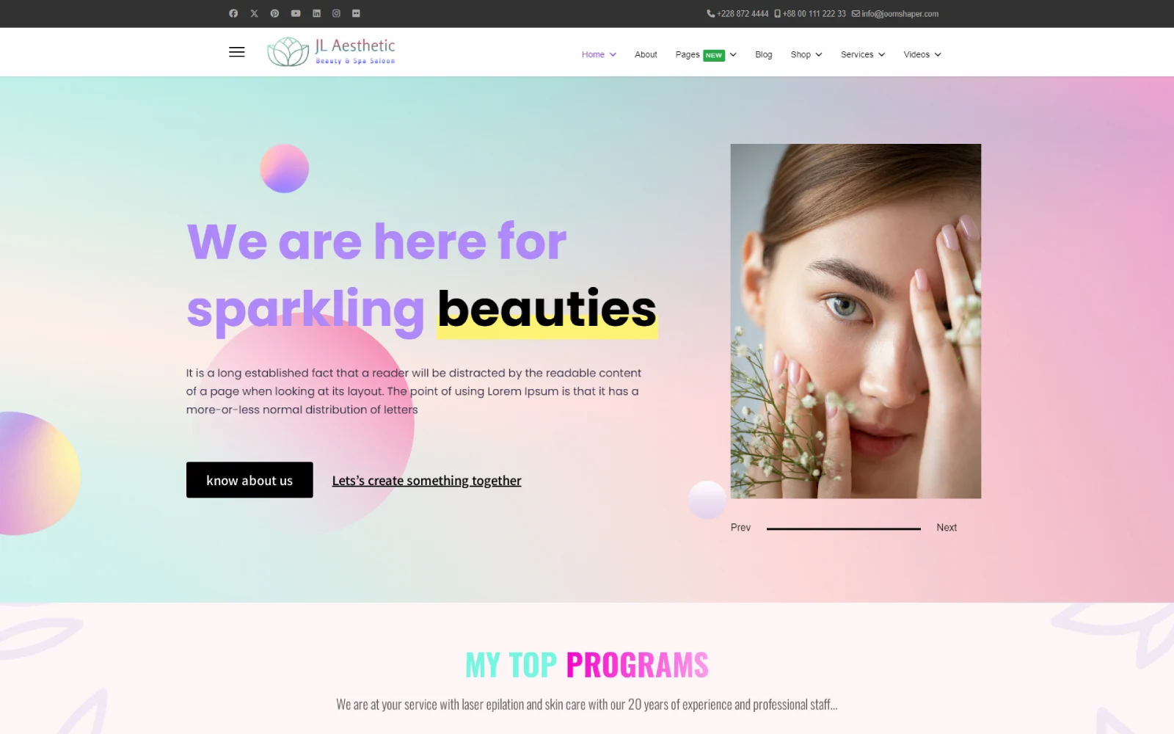Go to the About page
This screenshot has width=1174, height=734.
[x=646, y=54]
